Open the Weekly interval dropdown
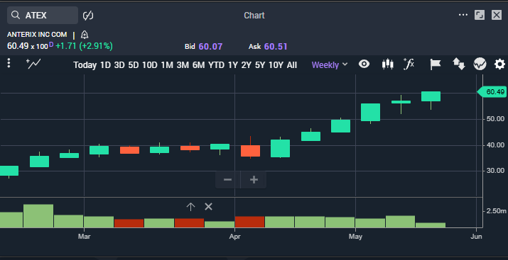This screenshot has width=508, height=260. coord(330,65)
